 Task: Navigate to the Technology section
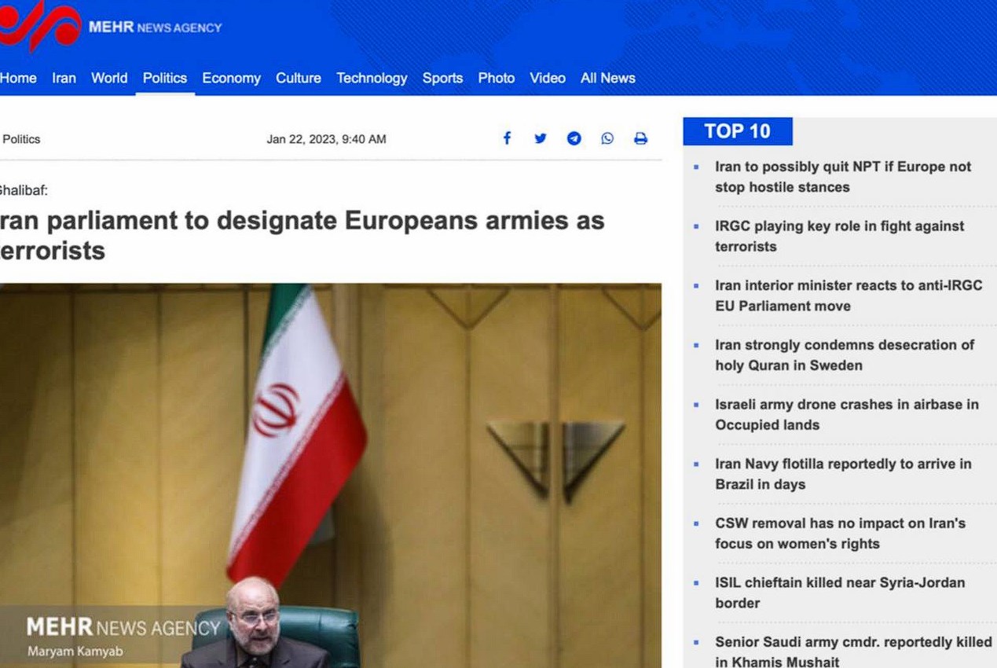[x=372, y=78]
